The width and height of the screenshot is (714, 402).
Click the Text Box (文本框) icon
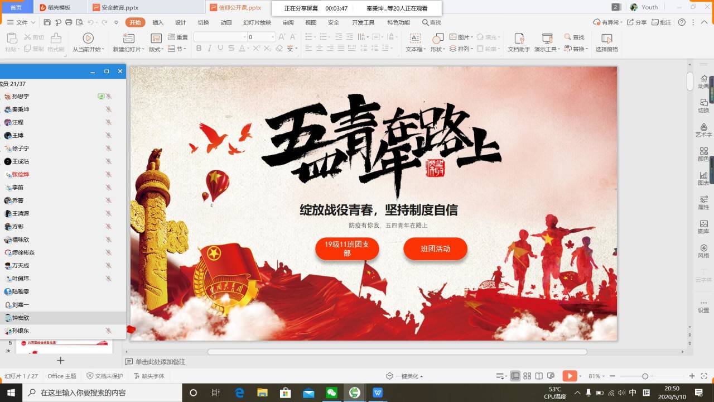415,38
